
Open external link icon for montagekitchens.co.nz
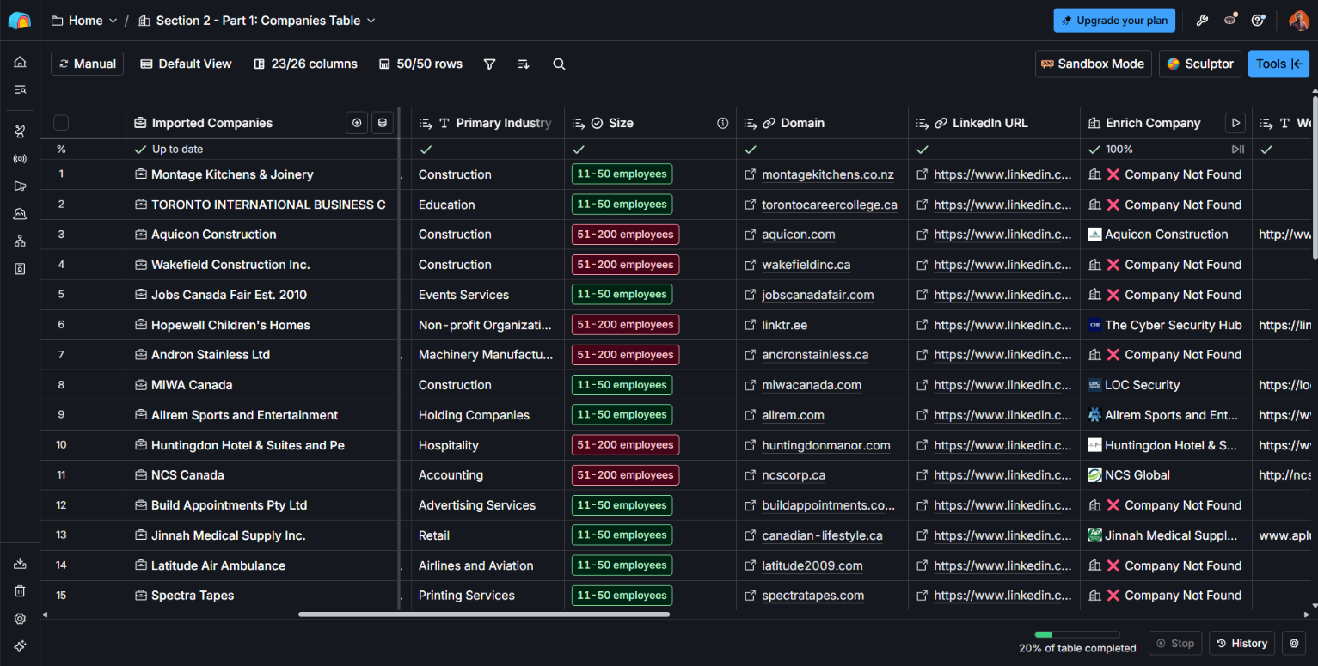[x=751, y=174]
